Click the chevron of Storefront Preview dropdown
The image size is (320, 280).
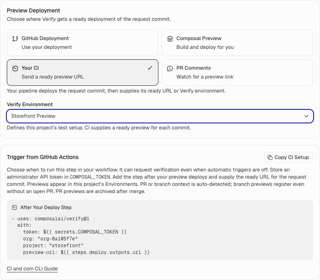coord(306,116)
